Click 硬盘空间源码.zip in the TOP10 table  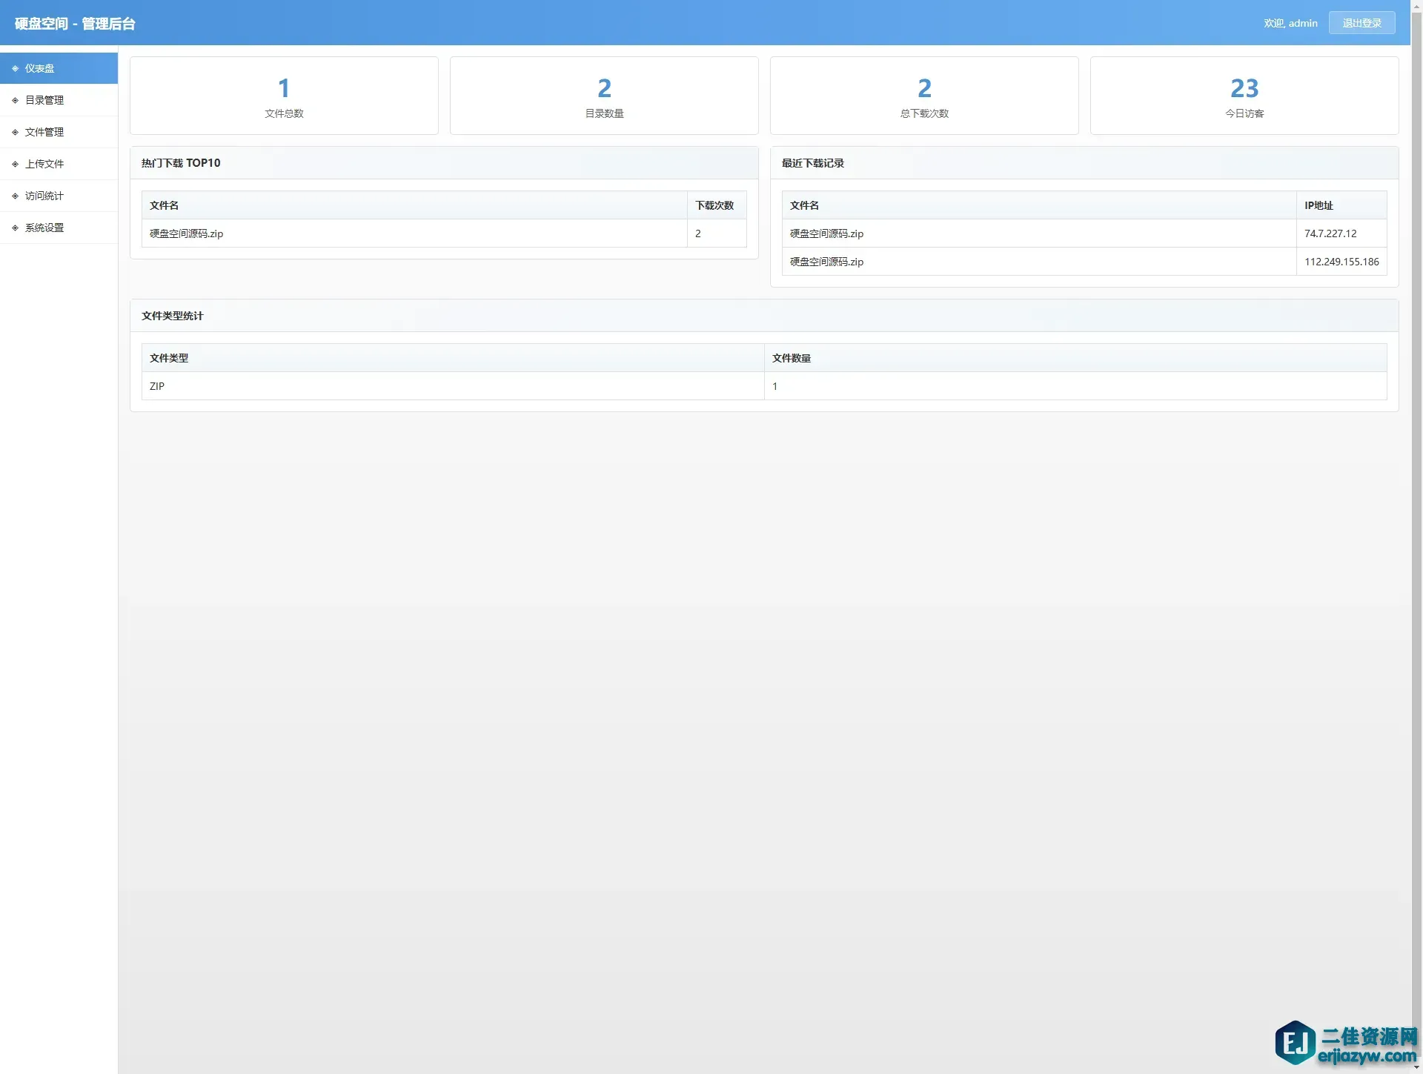[x=187, y=233]
